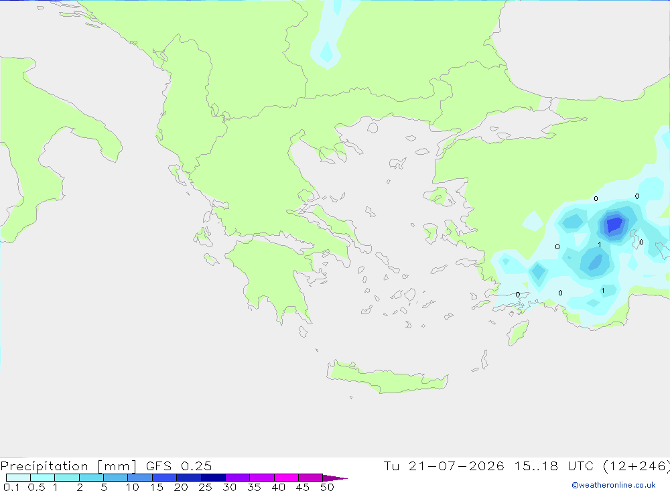Click the 20–25 mm dark navy legend swatch
Screen dimensions: 670x491
189,478
